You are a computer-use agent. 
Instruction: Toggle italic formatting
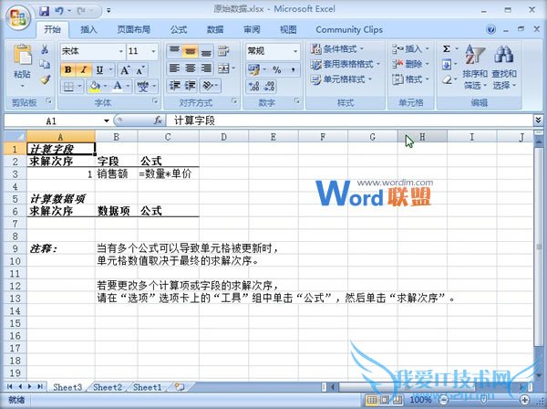click(x=84, y=70)
